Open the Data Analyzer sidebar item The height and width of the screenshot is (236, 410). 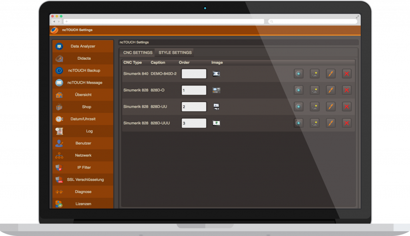(82, 46)
